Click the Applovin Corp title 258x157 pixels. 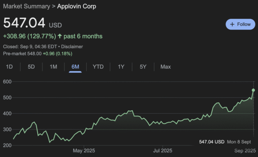pyautogui.click(x=77, y=6)
